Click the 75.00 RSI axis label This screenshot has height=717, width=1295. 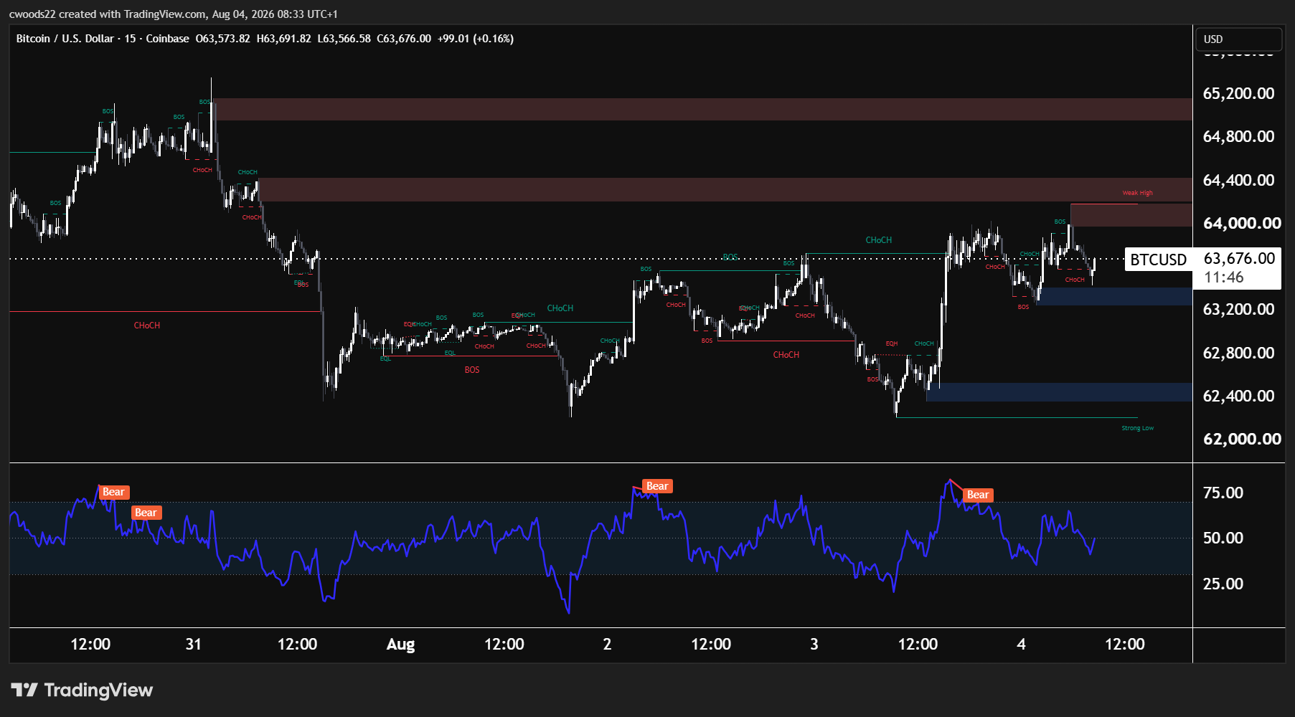click(x=1223, y=493)
